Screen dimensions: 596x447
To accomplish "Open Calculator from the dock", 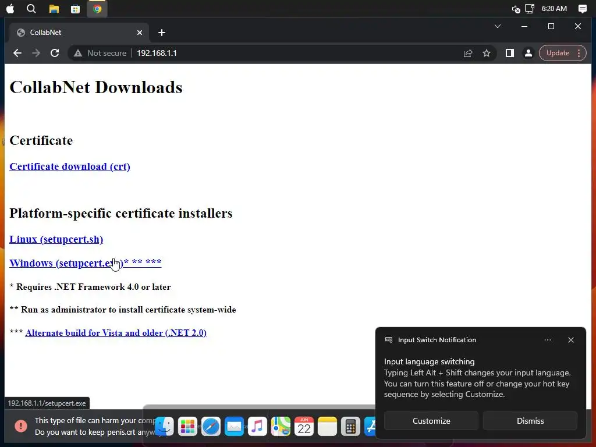I will 350,426.
